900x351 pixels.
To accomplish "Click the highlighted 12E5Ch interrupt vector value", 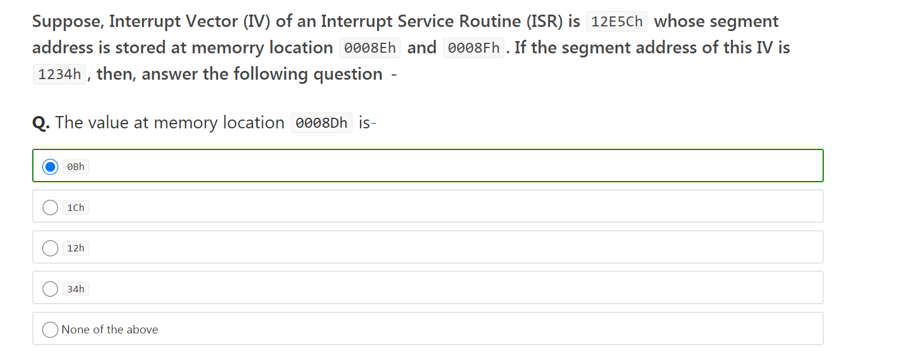I will 616,21.
